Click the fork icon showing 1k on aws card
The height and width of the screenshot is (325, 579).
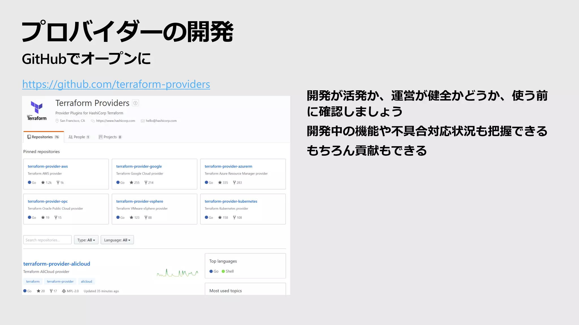58,183
